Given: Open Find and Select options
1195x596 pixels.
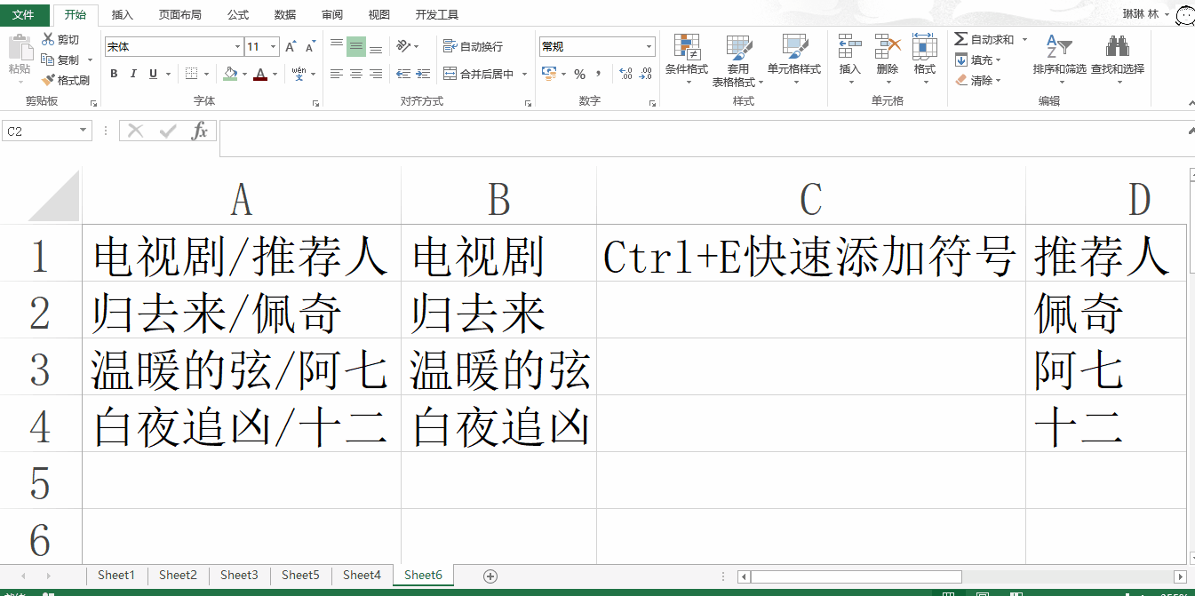Looking at the screenshot, I should coord(1119,60).
